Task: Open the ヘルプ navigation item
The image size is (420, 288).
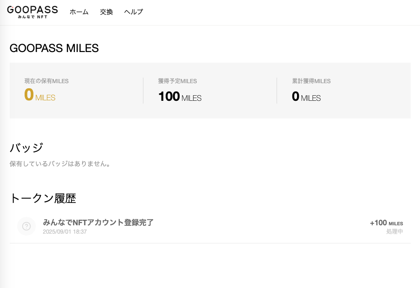Action: [133, 12]
